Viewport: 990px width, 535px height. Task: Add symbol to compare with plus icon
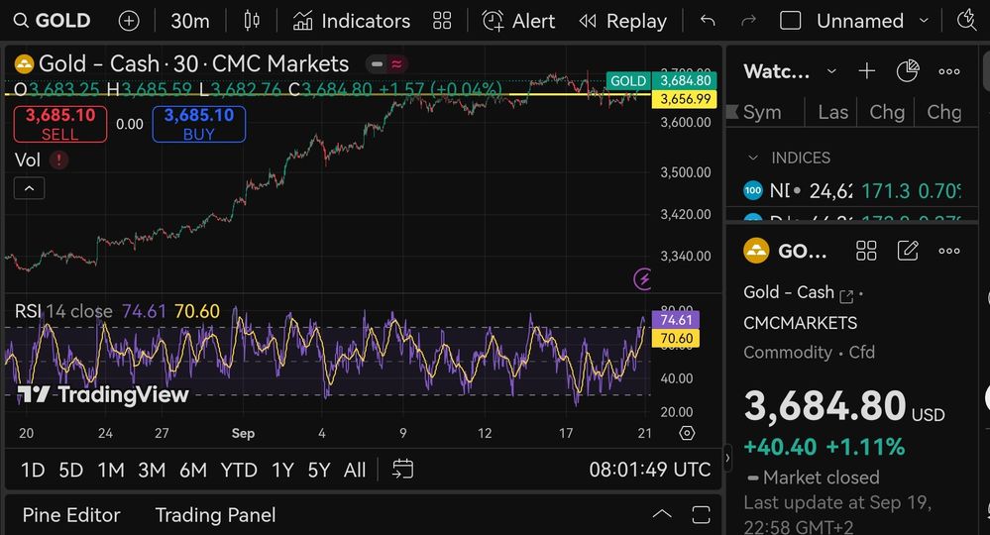pyautogui.click(x=129, y=21)
